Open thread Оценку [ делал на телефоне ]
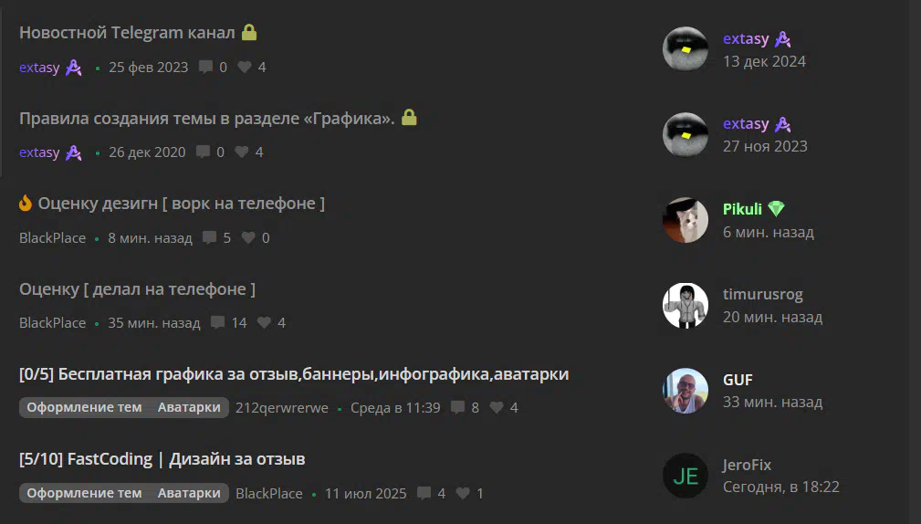The image size is (921, 524). tap(138, 289)
